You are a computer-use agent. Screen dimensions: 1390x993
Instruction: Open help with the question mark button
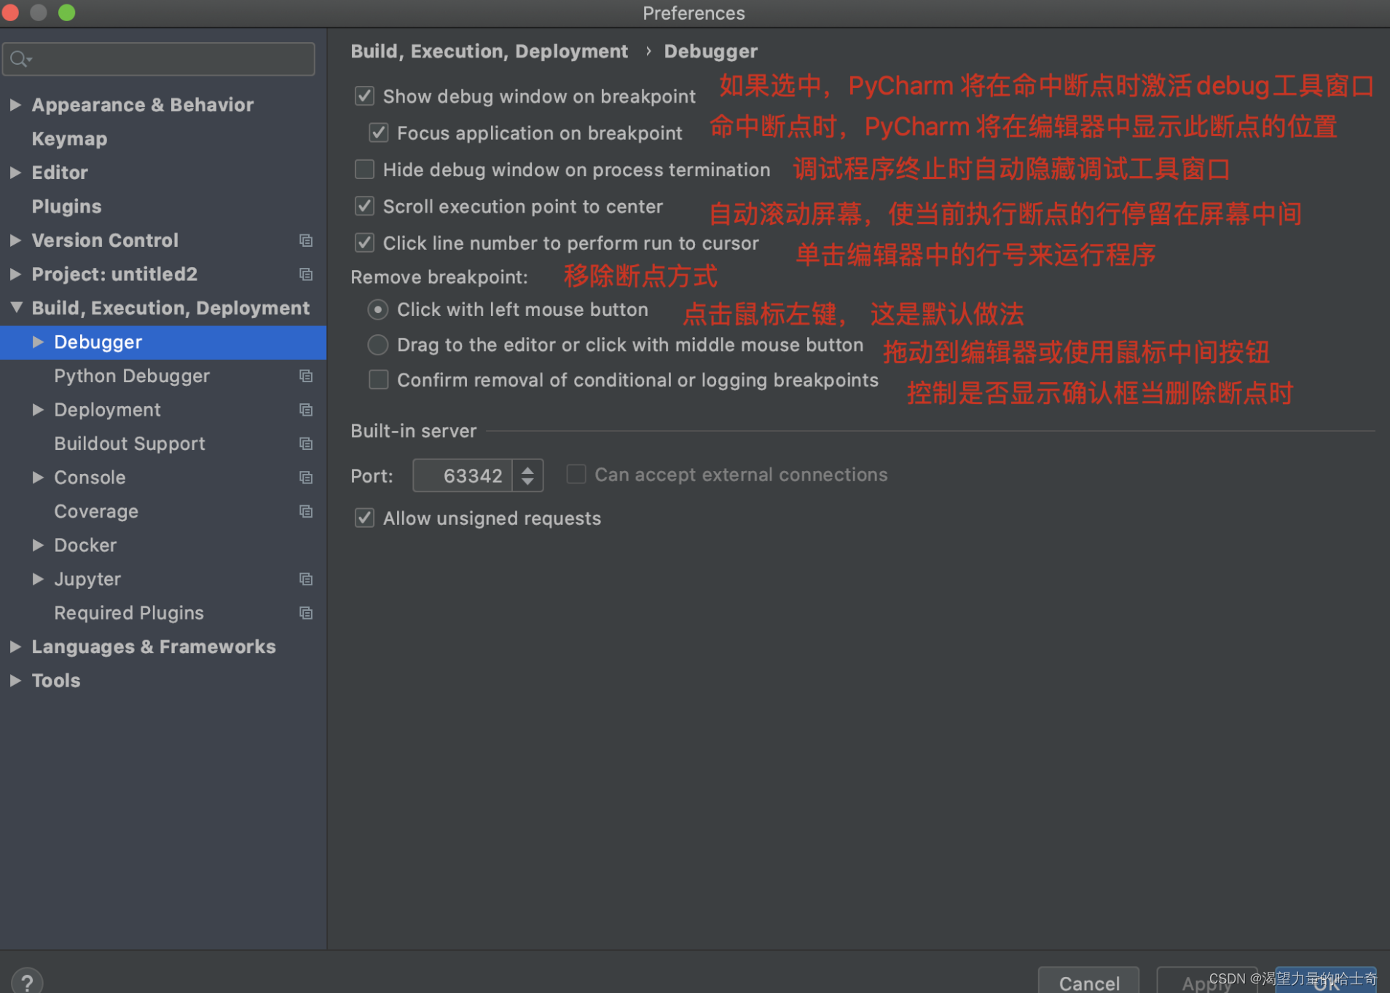coord(27,982)
